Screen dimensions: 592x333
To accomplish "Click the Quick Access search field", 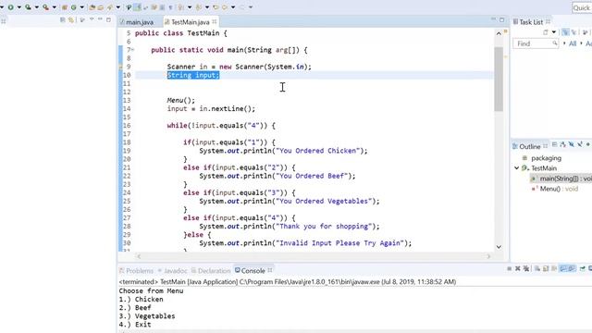I will 582,8.
